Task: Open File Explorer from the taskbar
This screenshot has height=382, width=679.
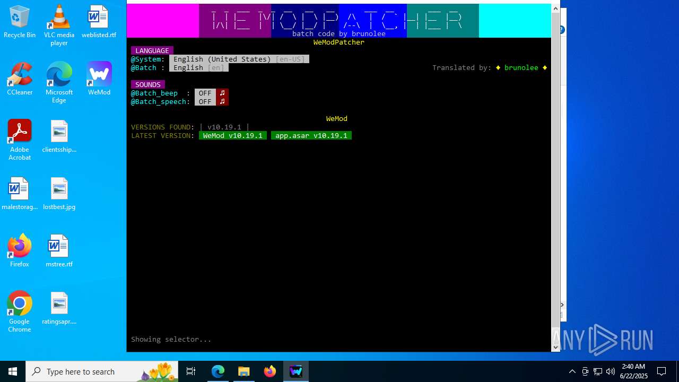Action: click(x=244, y=371)
